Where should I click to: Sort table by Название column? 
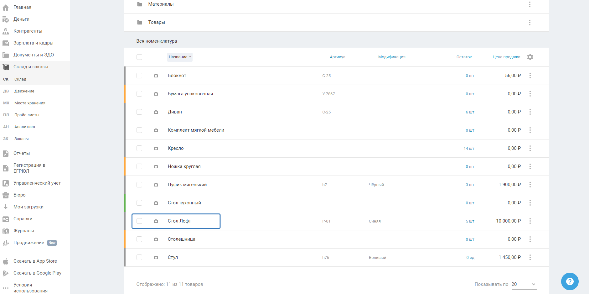[x=180, y=57]
